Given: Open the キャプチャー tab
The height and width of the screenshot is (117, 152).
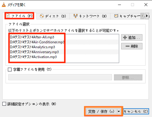Looking at the screenshot, I should pos(127,16).
